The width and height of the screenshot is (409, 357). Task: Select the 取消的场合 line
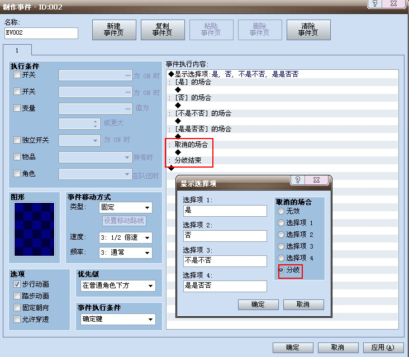pyautogui.click(x=282, y=145)
